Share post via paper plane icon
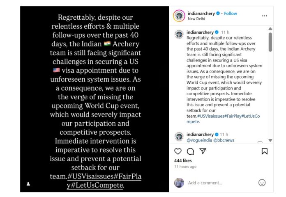 pyautogui.click(x=203, y=151)
